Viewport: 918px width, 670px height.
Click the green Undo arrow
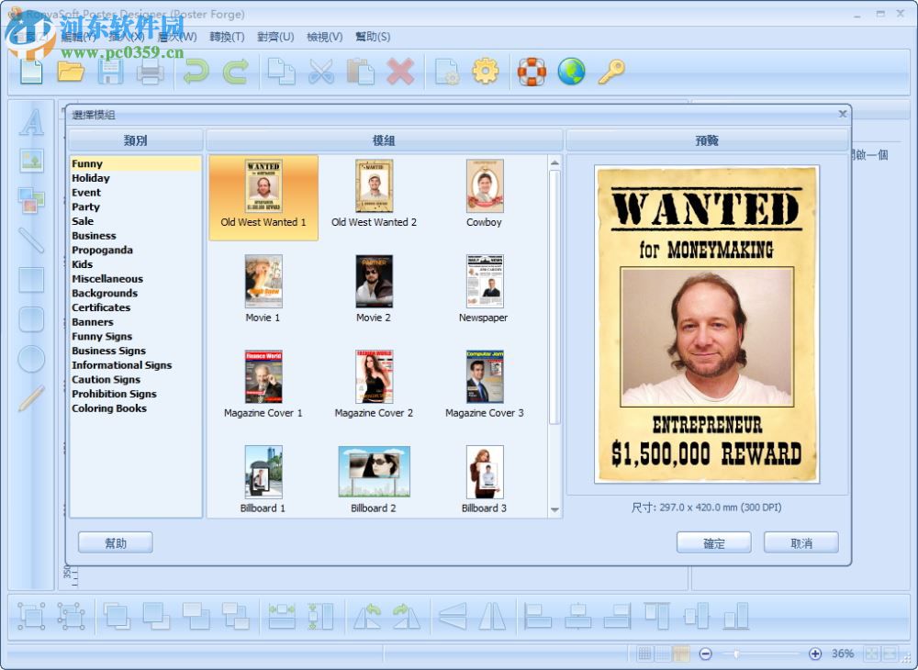(196, 72)
